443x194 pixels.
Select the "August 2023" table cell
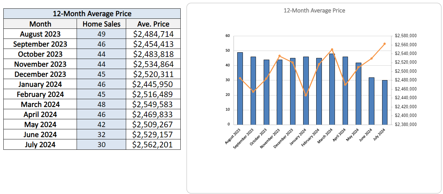click(40, 34)
